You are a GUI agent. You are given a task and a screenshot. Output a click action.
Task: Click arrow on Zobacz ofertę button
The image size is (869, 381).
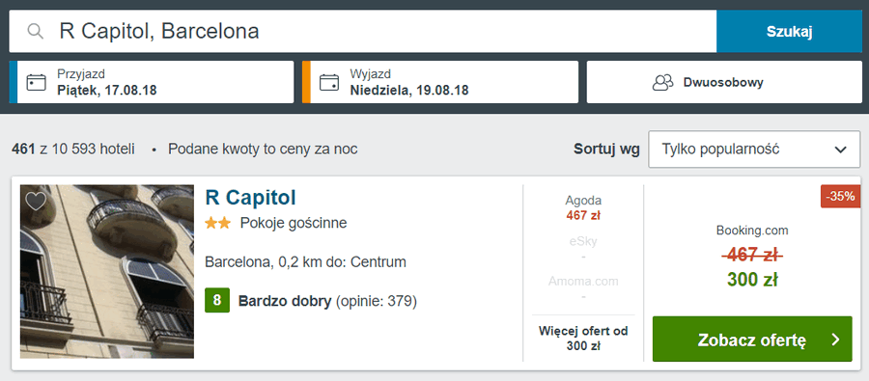pos(836,340)
